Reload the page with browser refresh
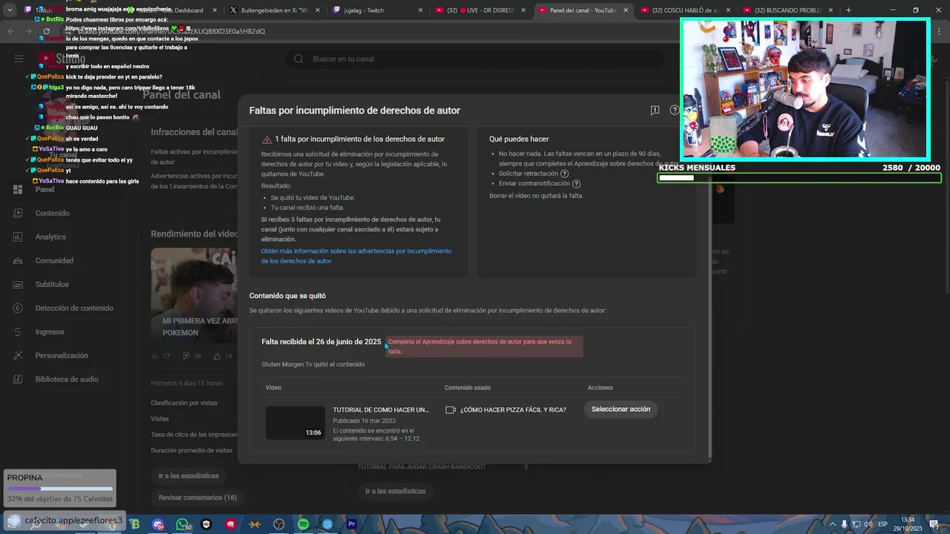 click(47, 31)
